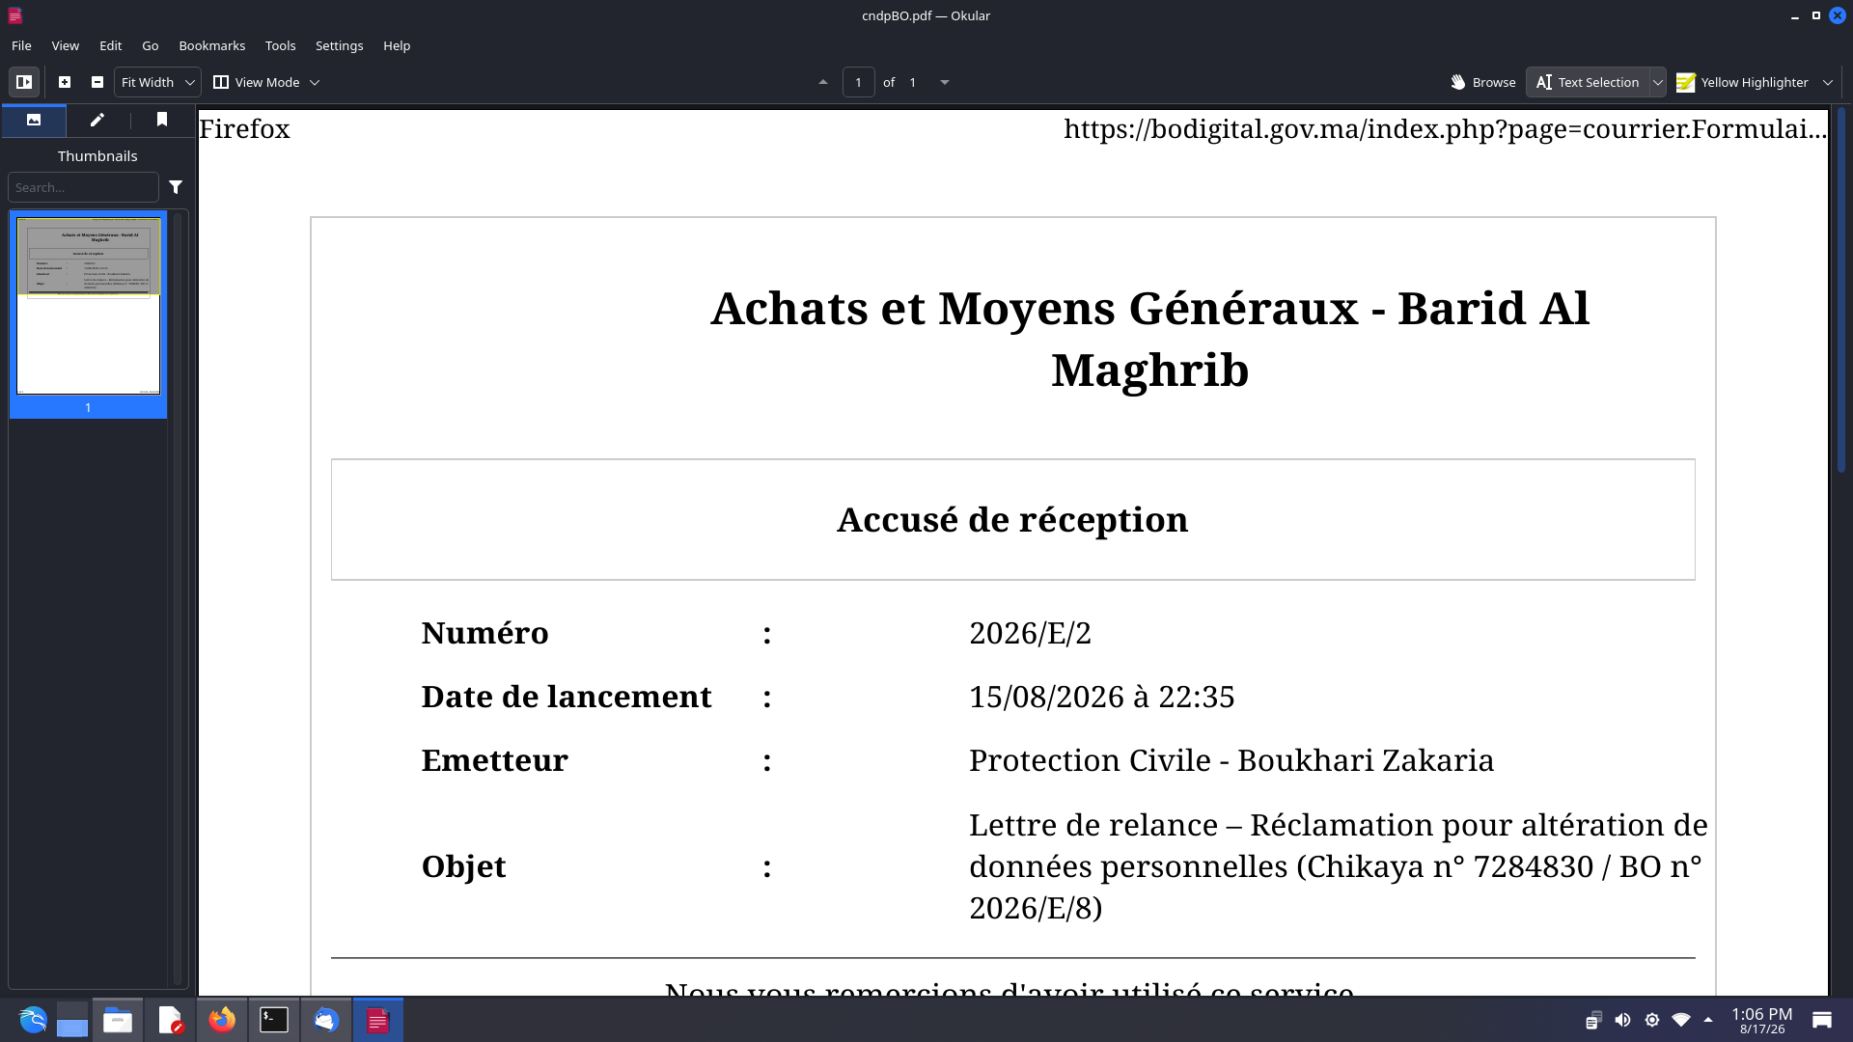This screenshot has width=1853, height=1042.
Task: Open Firefox from the taskbar
Action: (x=222, y=1020)
